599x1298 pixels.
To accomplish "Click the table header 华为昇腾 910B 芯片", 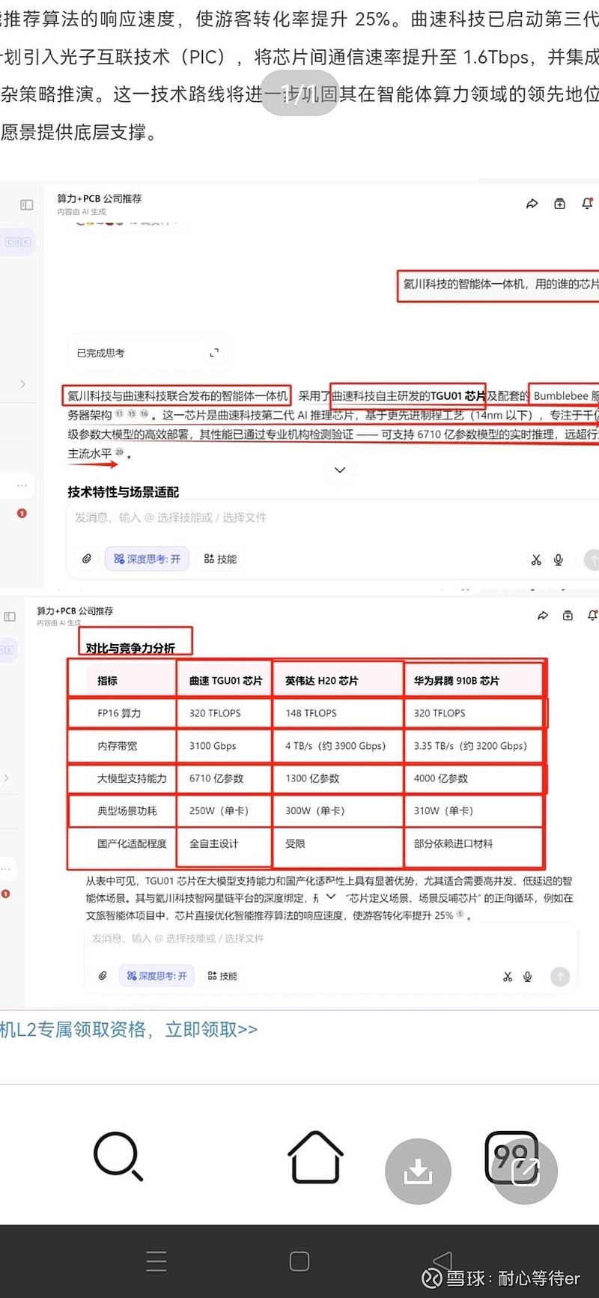I will pos(457,681).
